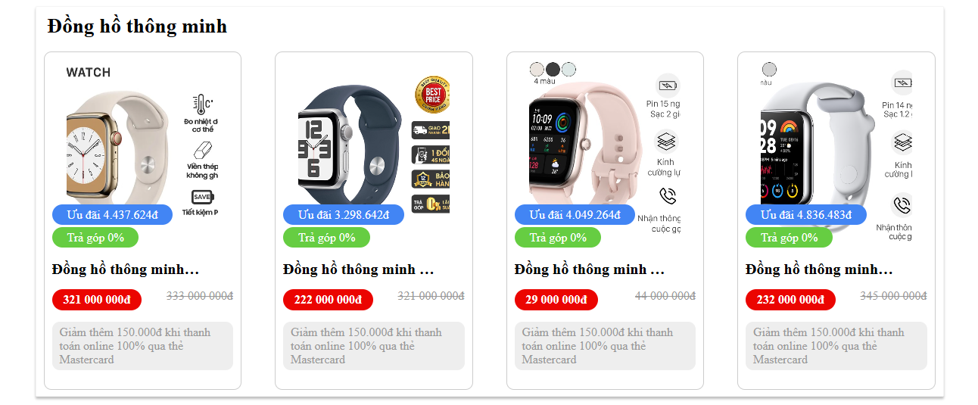Screen dimensions: 978x405
Task: Click the SAVE battery icon on first card
Action: pyautogui.click(x=202, y=197)
